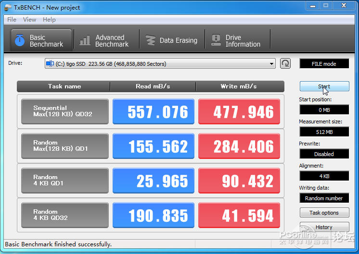
Task: Change the Measurement size 512 MB value
Action: pos(324,132)
